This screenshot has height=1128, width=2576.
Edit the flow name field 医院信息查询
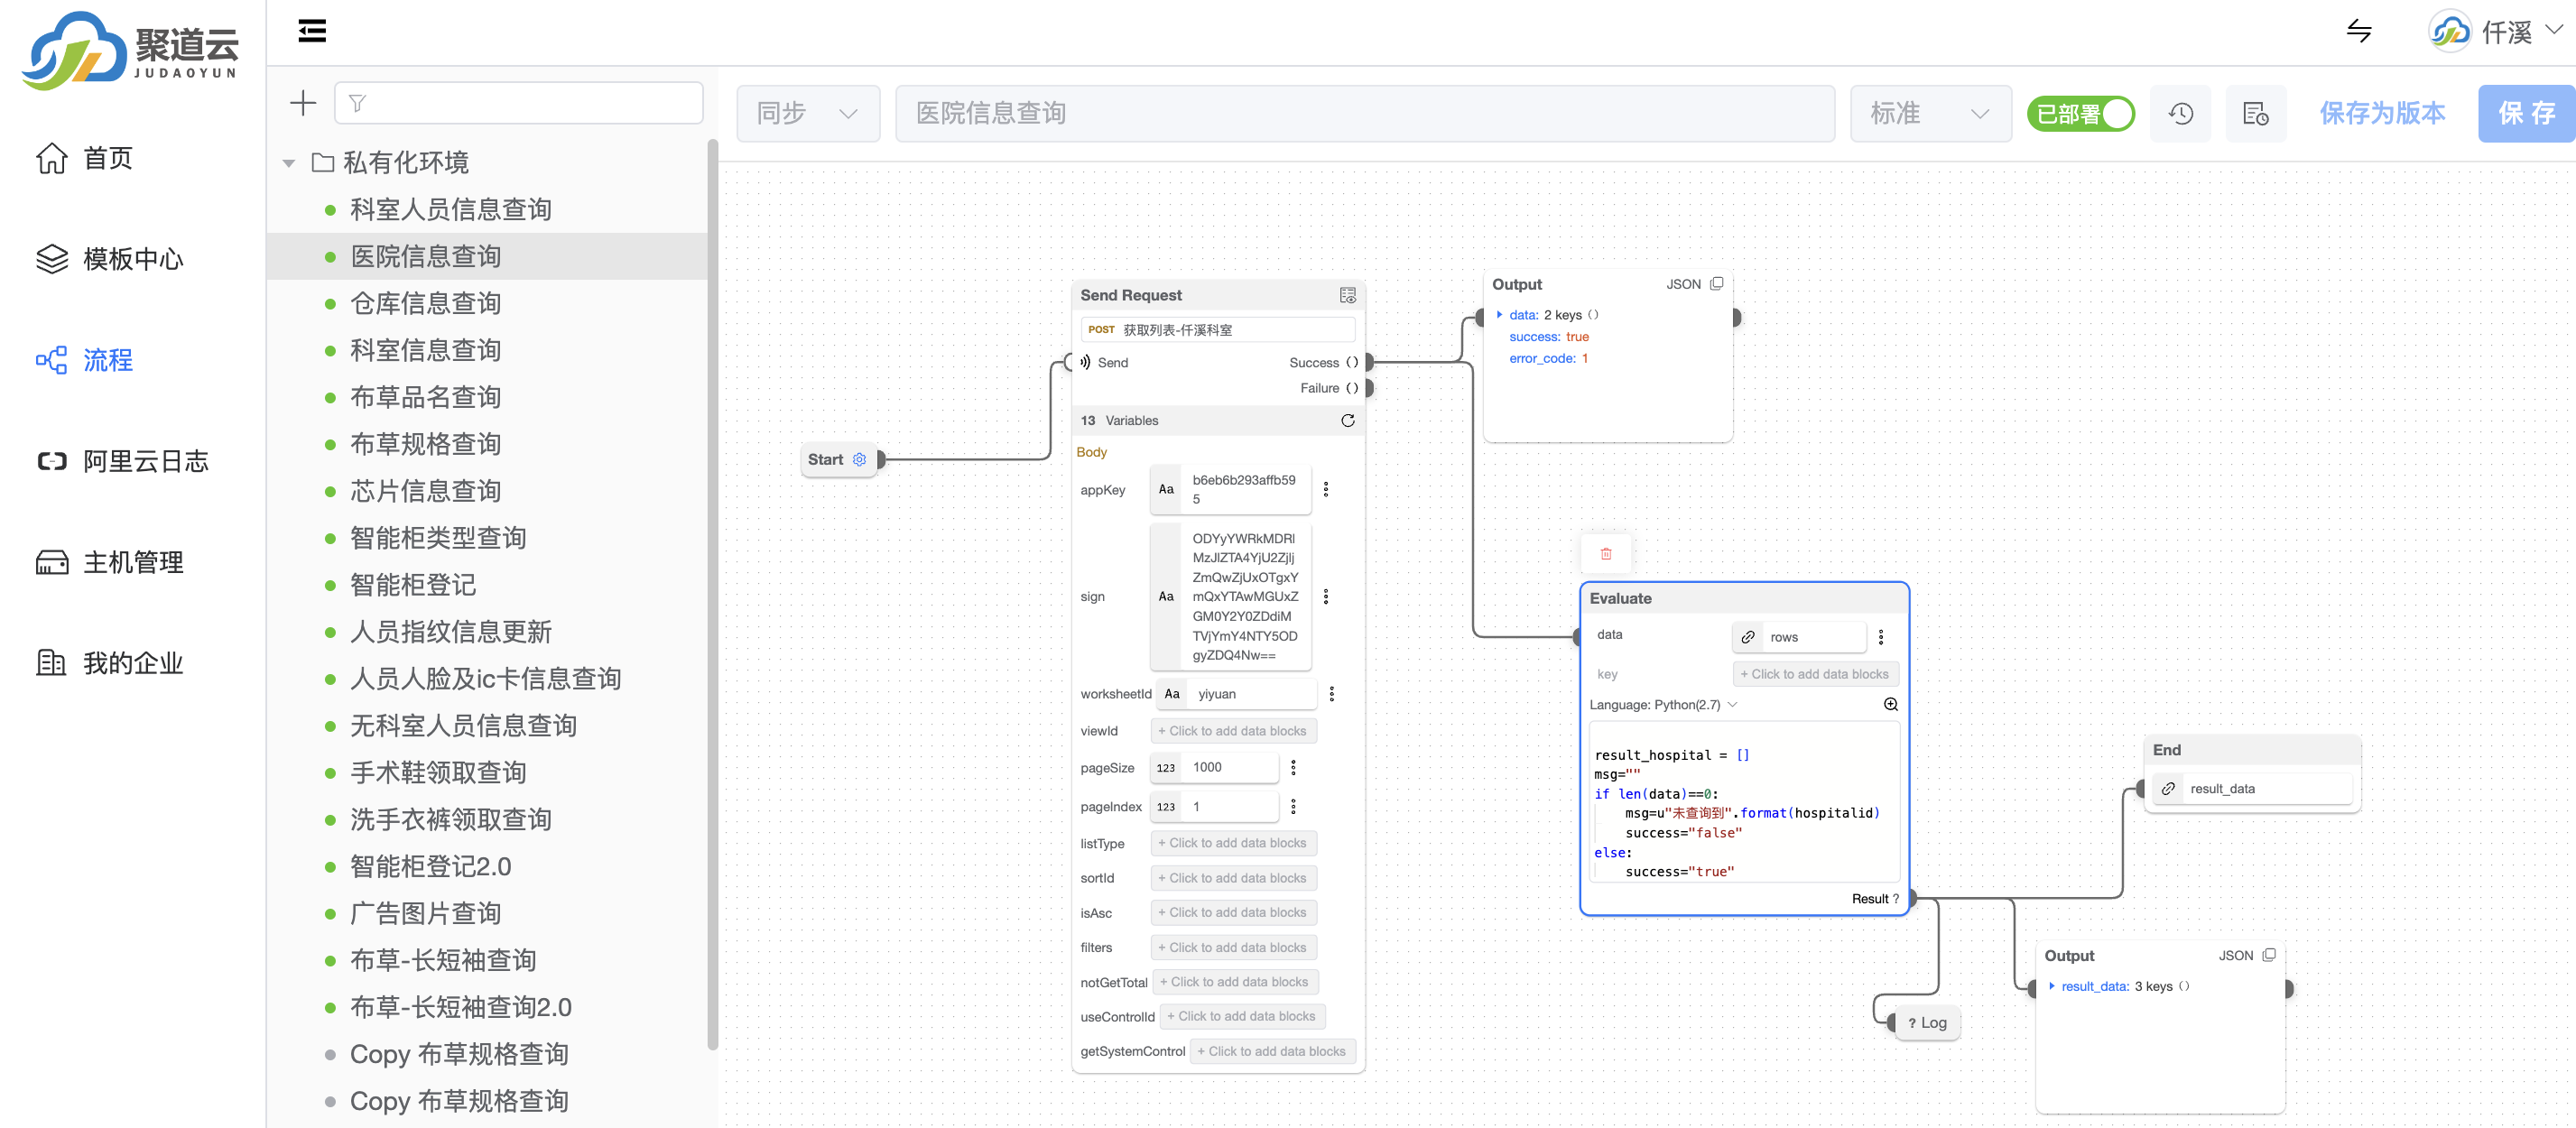(x=1364, y=113)
